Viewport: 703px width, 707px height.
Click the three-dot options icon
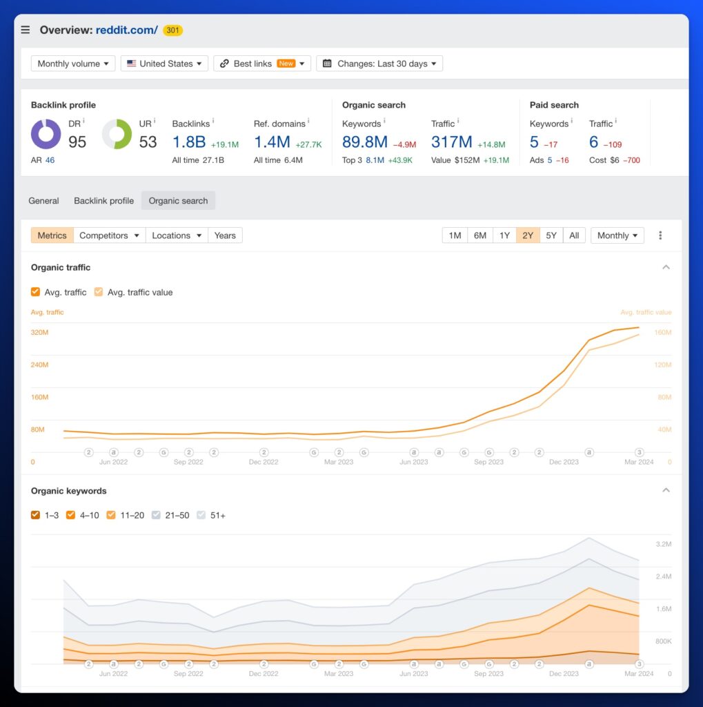pos(660,235)
